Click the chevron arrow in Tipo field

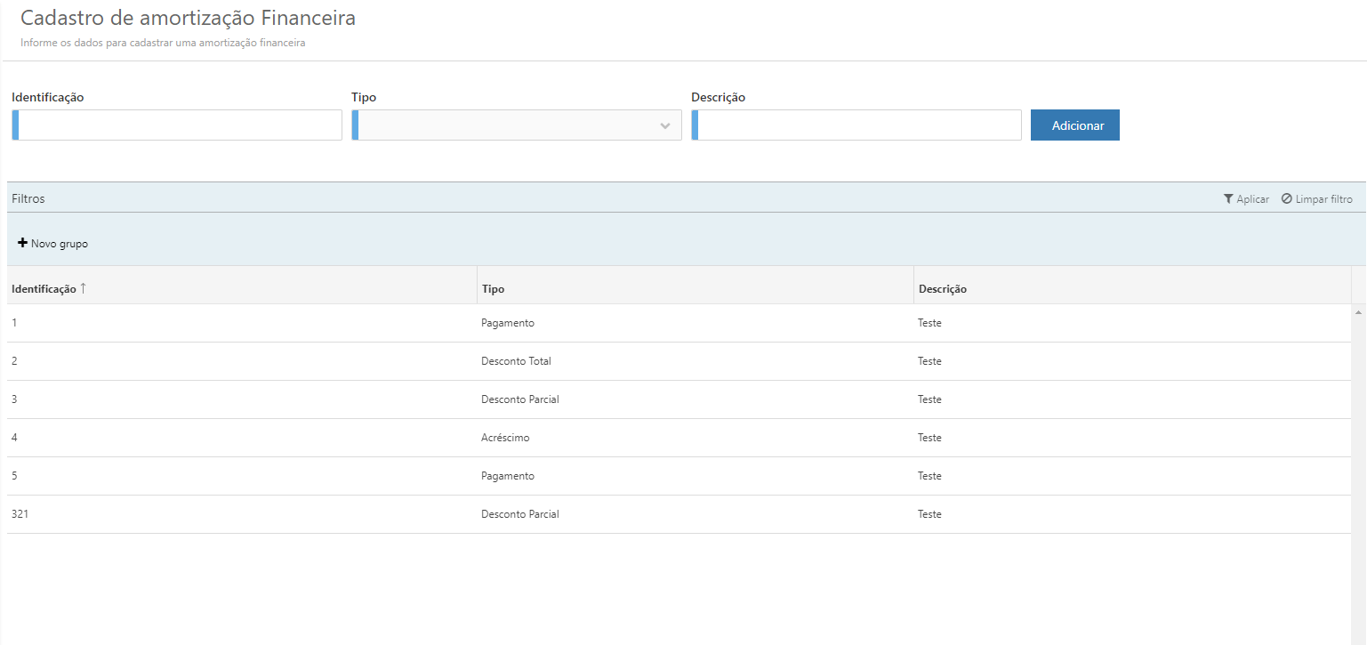click(x=664, y=126)
